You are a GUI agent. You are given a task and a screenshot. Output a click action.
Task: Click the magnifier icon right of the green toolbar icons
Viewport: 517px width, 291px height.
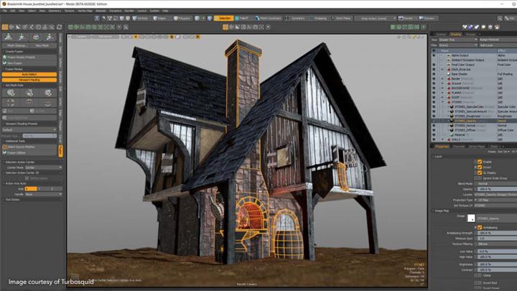click(x=126, y=27)
